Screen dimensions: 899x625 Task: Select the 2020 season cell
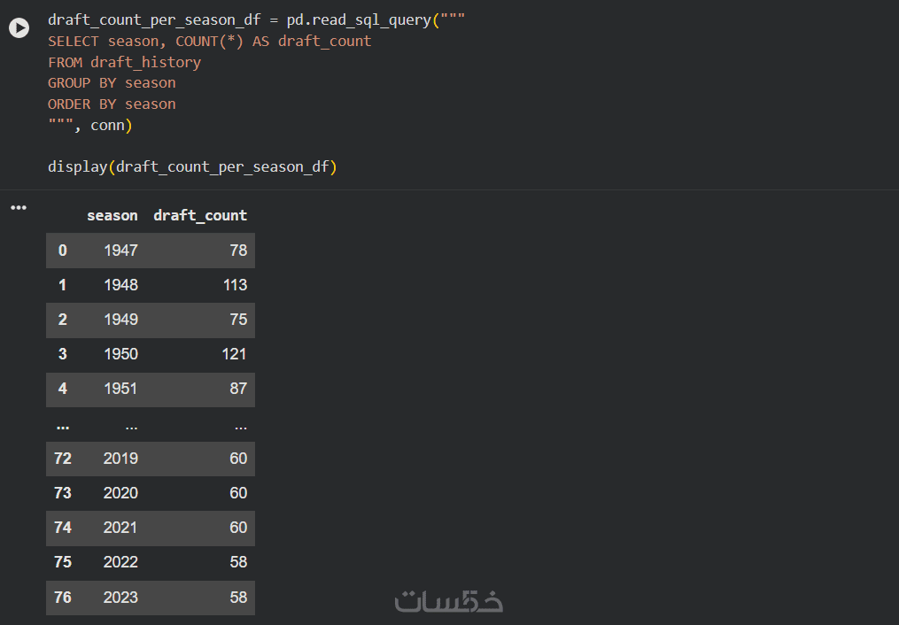(120, 493)
